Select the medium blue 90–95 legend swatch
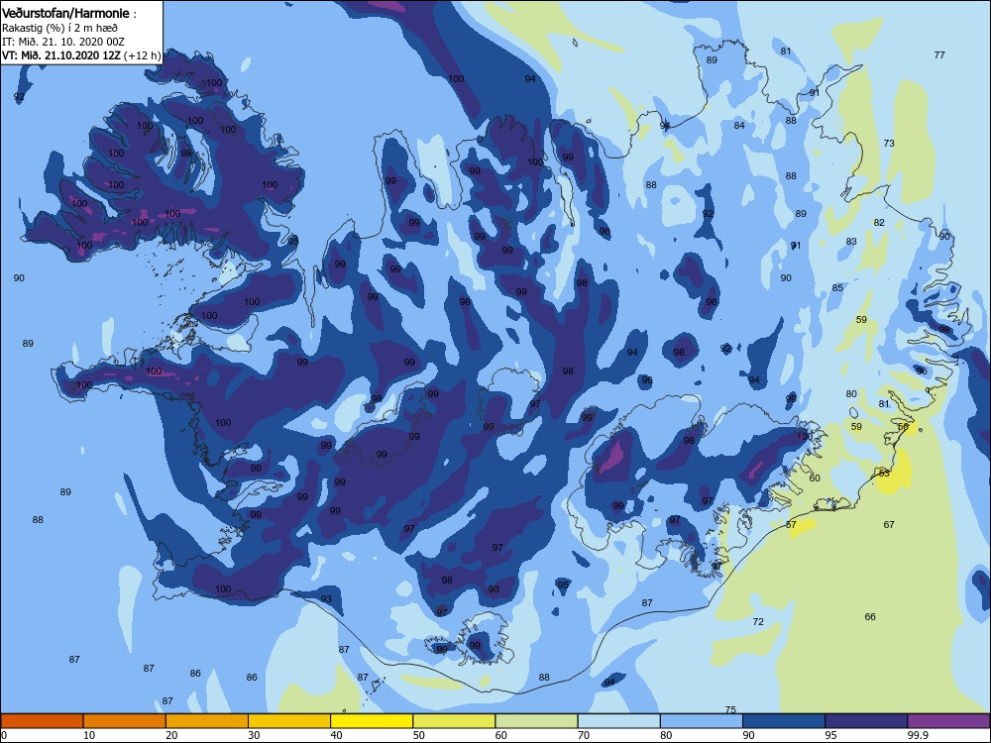991x743 pixels. tap(784, 721)
